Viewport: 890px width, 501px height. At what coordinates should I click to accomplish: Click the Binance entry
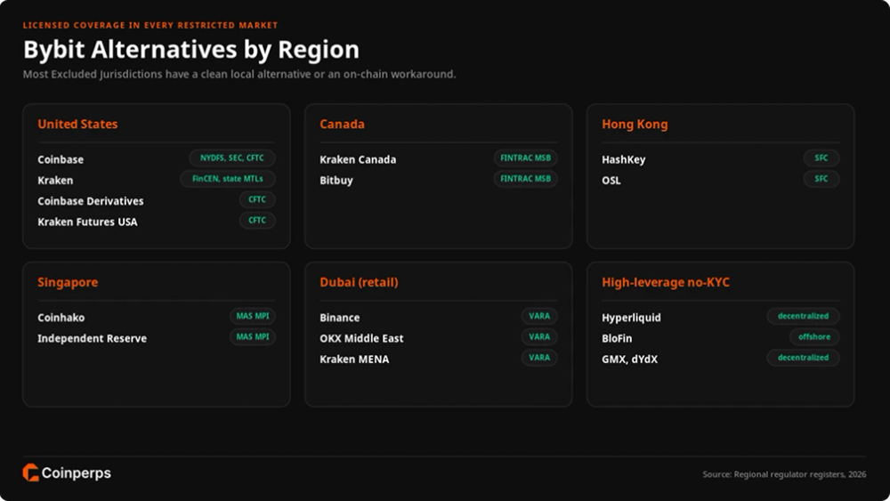pyautogui.click(x=339, y=318)
